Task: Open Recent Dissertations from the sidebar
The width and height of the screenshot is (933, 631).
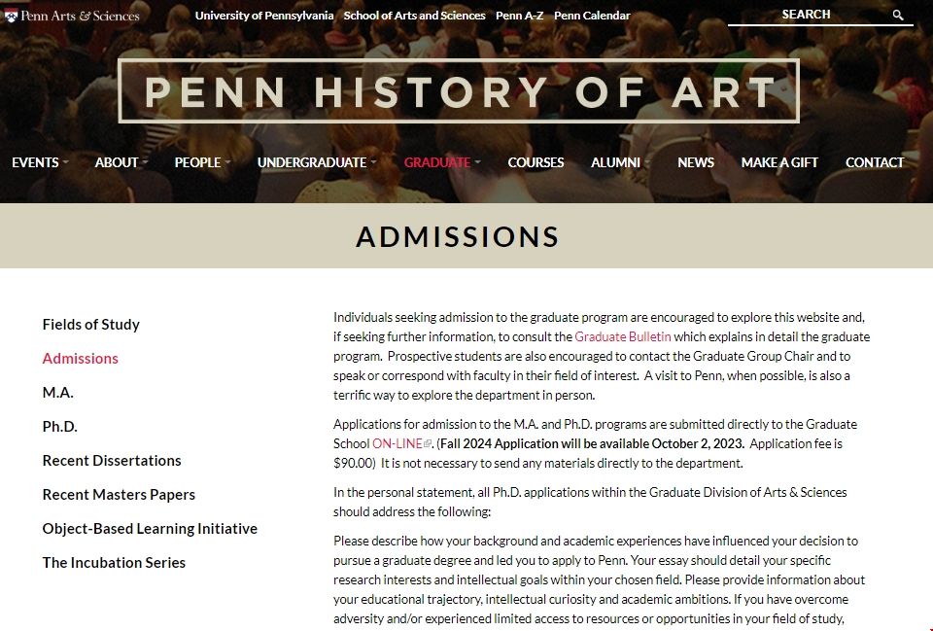Action: click(x=112, y=461)
